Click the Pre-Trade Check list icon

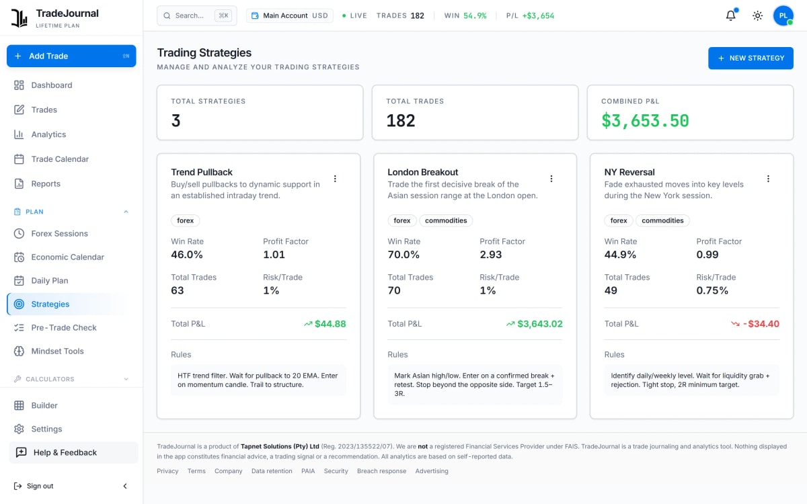[19, 327]
